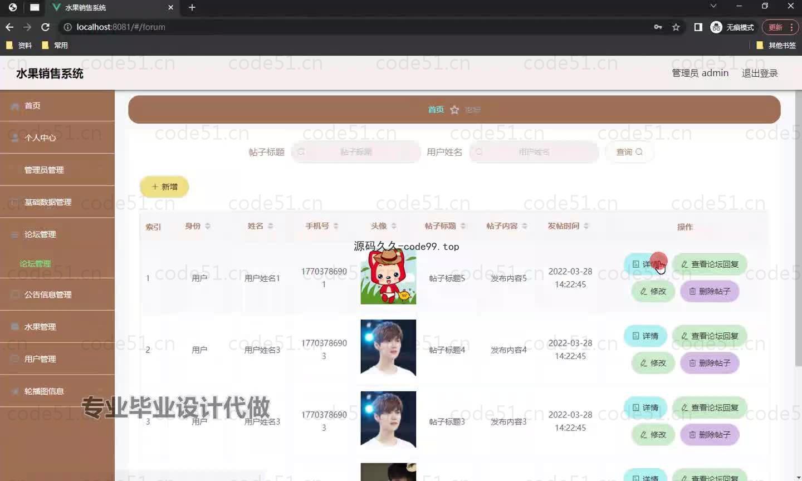Open 其他书签 bookmarks folder
The width and height of the screenshot is (802, 481).
[x=776, y=45]
